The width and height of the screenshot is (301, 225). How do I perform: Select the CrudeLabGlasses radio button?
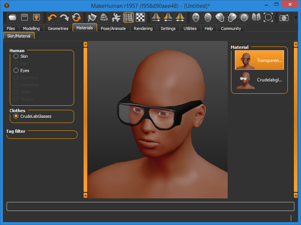pyautogui.click(x=16, y=116)
